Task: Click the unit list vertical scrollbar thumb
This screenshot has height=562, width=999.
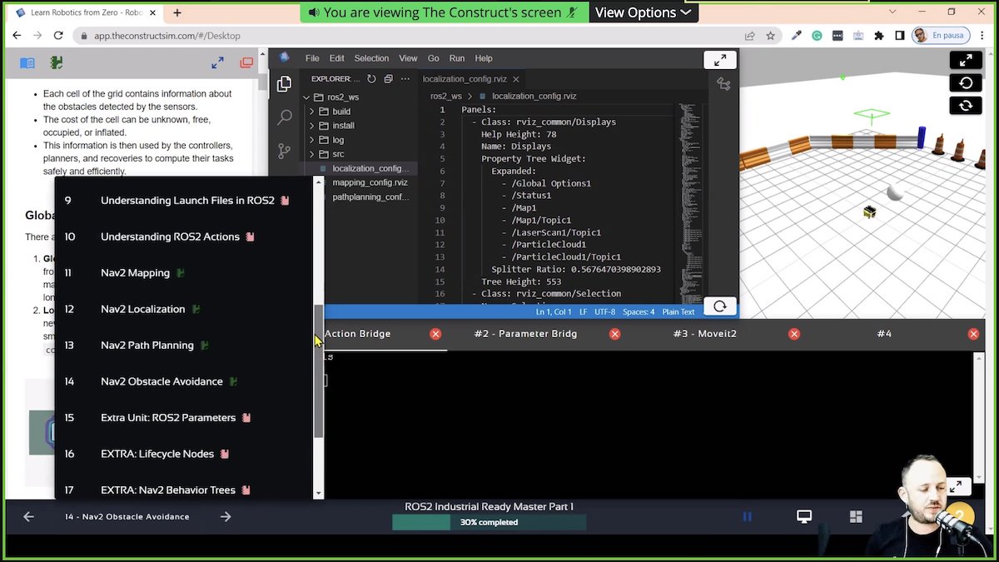Action: point(318,371)
